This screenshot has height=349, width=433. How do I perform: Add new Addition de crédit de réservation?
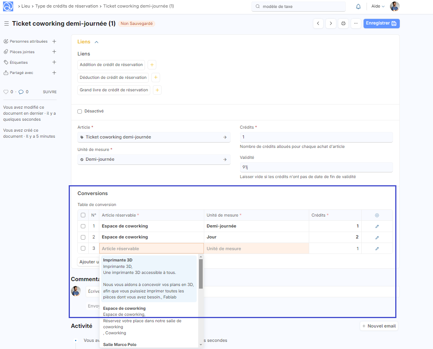(x=152, y=65)
